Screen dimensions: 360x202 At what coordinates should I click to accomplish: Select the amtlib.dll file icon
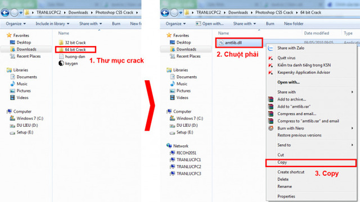point(221,43)
